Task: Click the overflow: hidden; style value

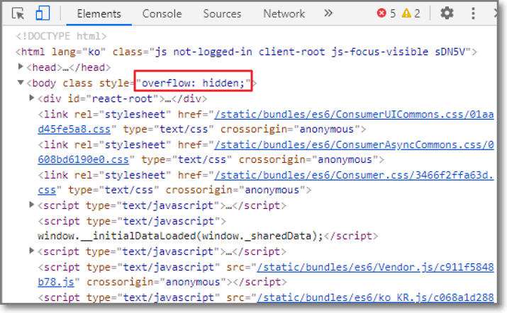Action: [x=193, y=84]
